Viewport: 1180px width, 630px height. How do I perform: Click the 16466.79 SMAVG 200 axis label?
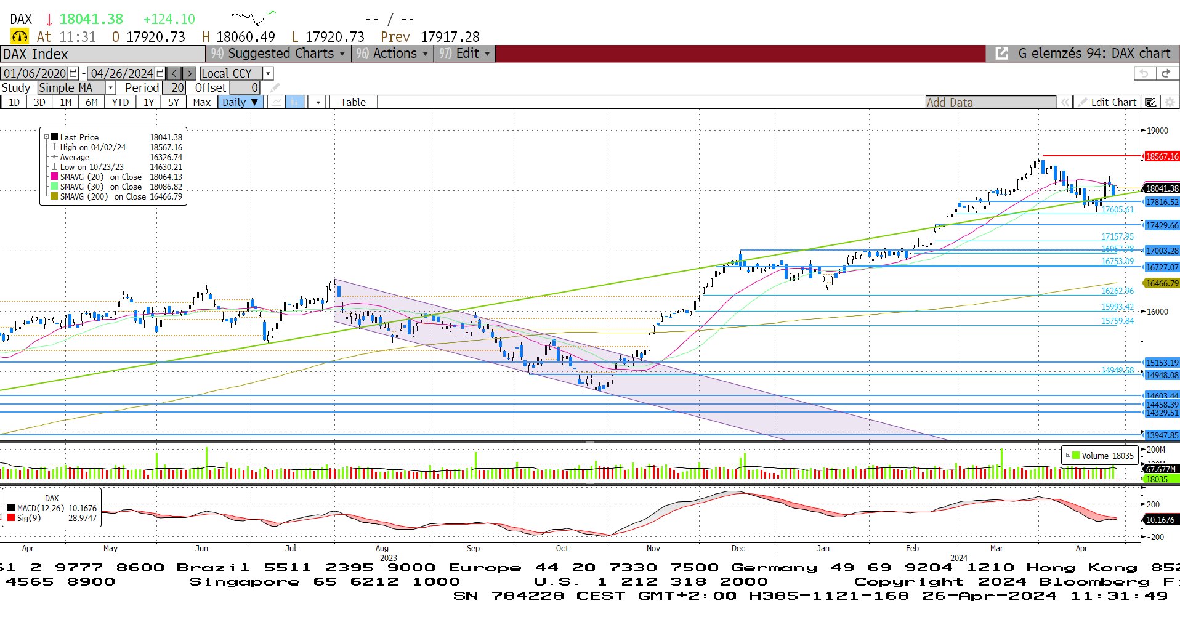(1162, 283)
